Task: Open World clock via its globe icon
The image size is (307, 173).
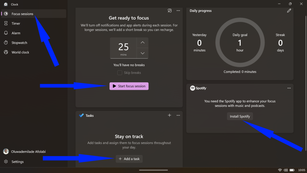Action: [6, 52]
